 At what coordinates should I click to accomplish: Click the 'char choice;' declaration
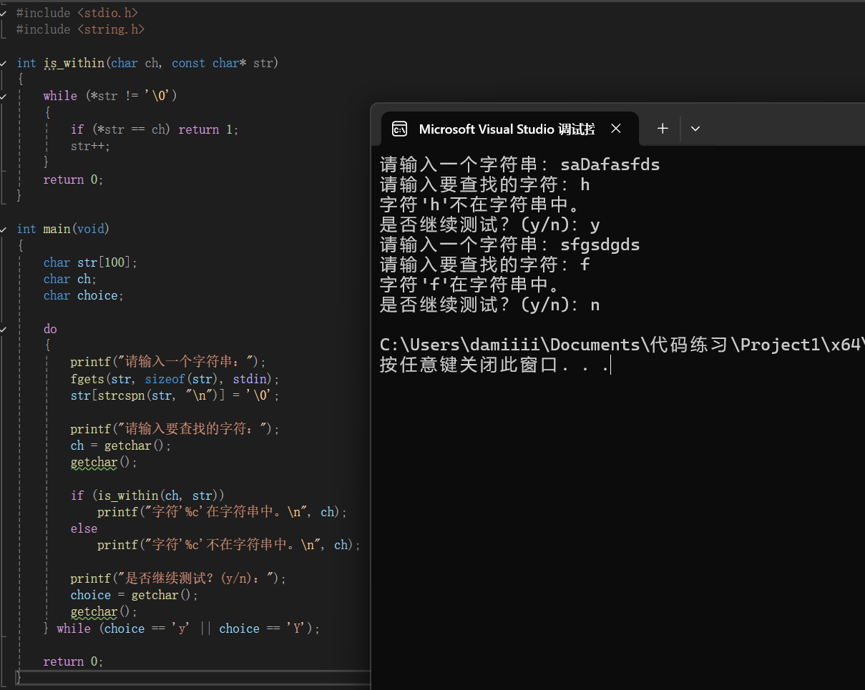[x=84, y=295]
